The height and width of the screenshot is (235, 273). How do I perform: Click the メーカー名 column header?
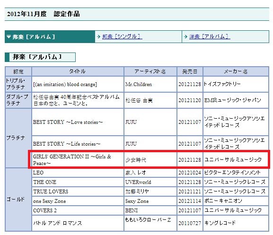tap(236, 71)
